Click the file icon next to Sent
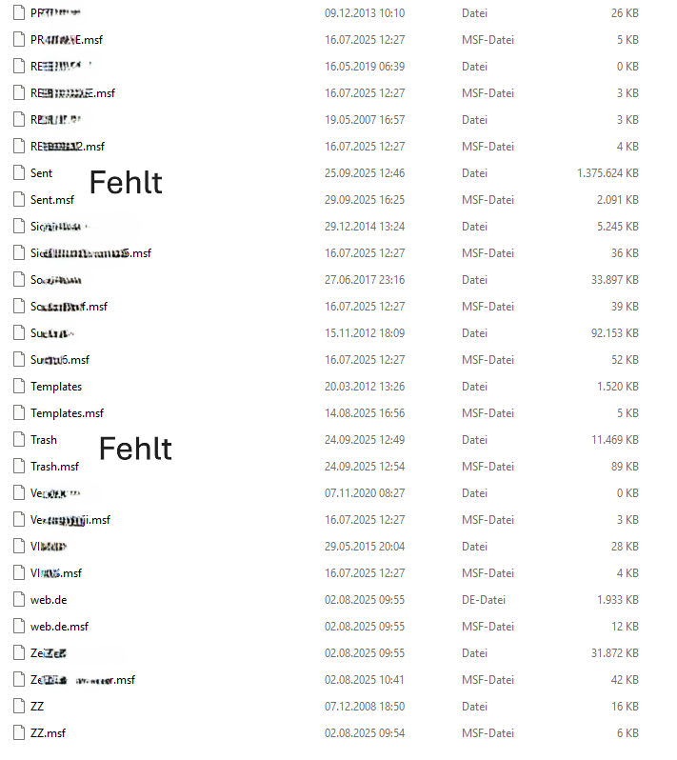 [x=18, y=173]
